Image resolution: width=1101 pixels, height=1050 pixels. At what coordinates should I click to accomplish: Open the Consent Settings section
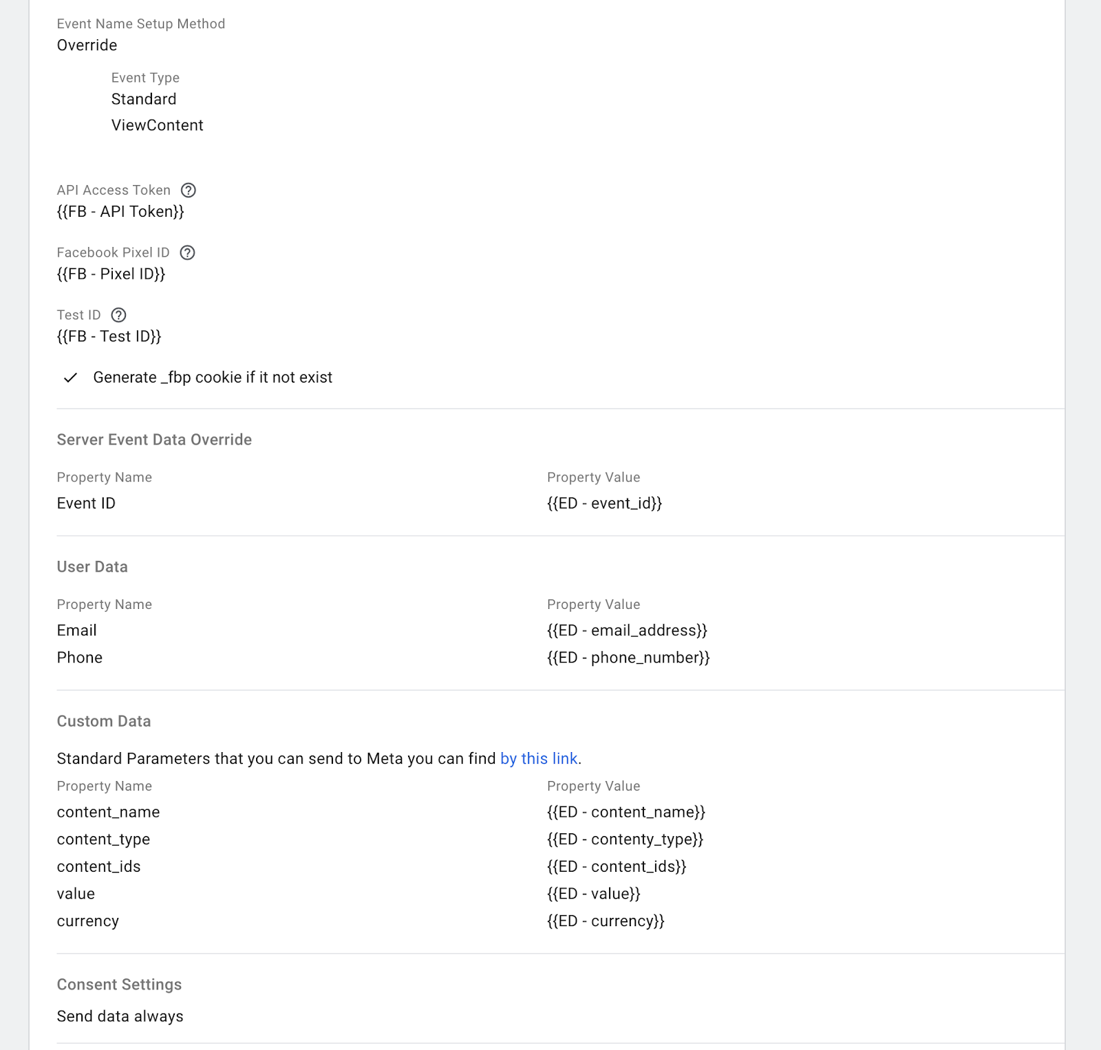pyautogui.click(x=119, y=984)
